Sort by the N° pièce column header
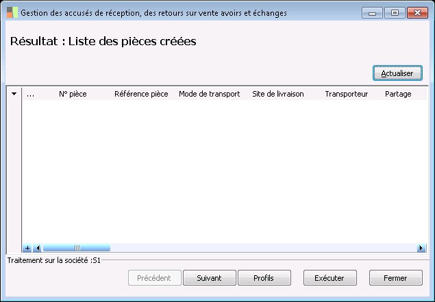This screenshot has height=302, width=435. 73,95
